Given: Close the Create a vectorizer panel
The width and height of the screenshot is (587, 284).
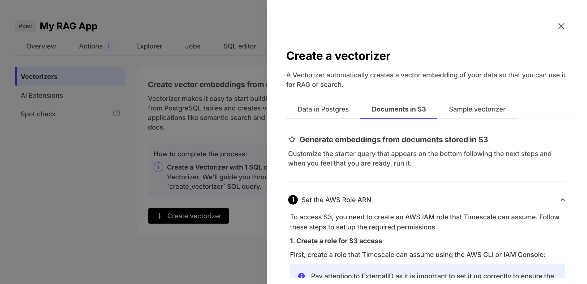Looking at the screenshot, I should tap(561, 26).
